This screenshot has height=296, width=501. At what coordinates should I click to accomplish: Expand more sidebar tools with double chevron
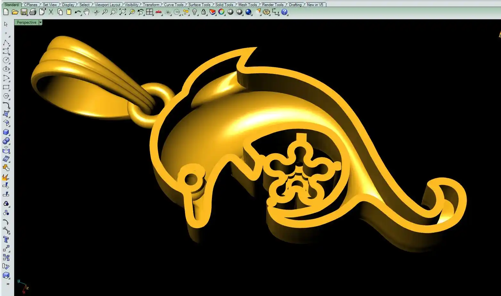(x=8, y=284)
